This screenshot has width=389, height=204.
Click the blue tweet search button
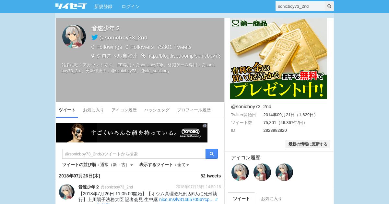[212, 154]
